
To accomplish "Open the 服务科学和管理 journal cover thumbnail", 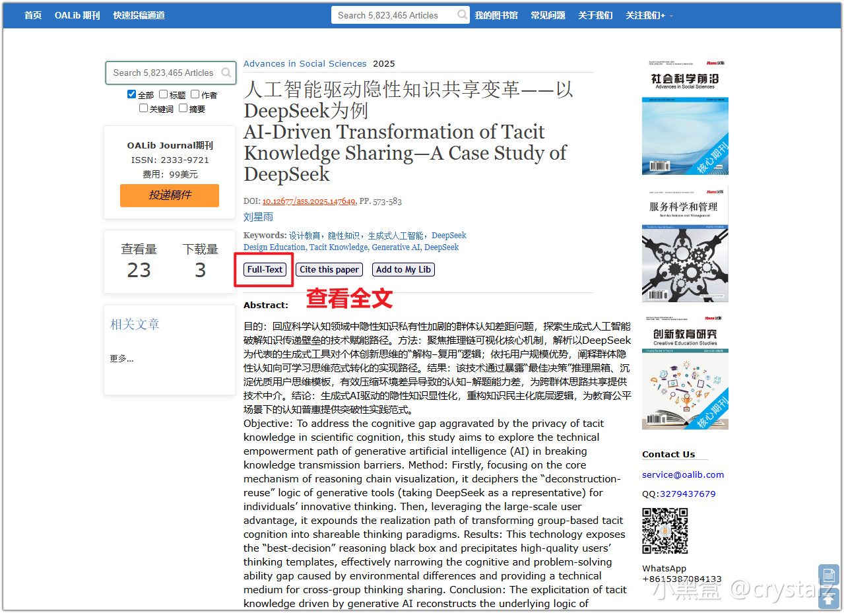I will (x=685, y=245).
